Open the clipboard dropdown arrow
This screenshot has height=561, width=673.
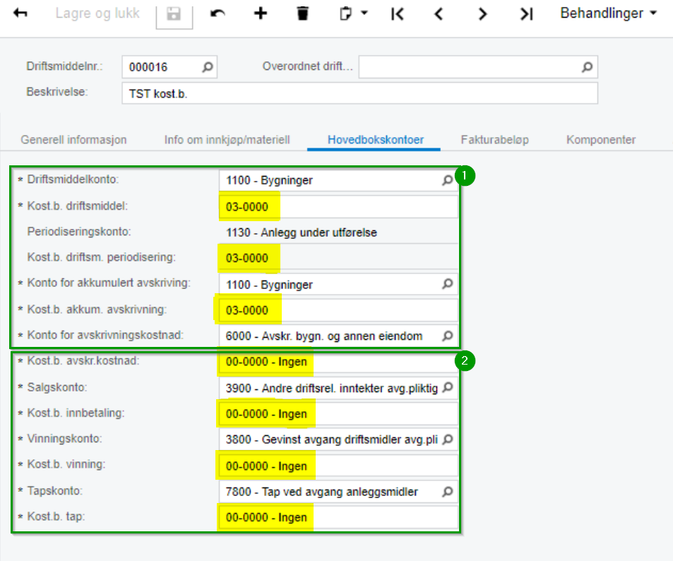pyautogui.click(x=364, y=13)
